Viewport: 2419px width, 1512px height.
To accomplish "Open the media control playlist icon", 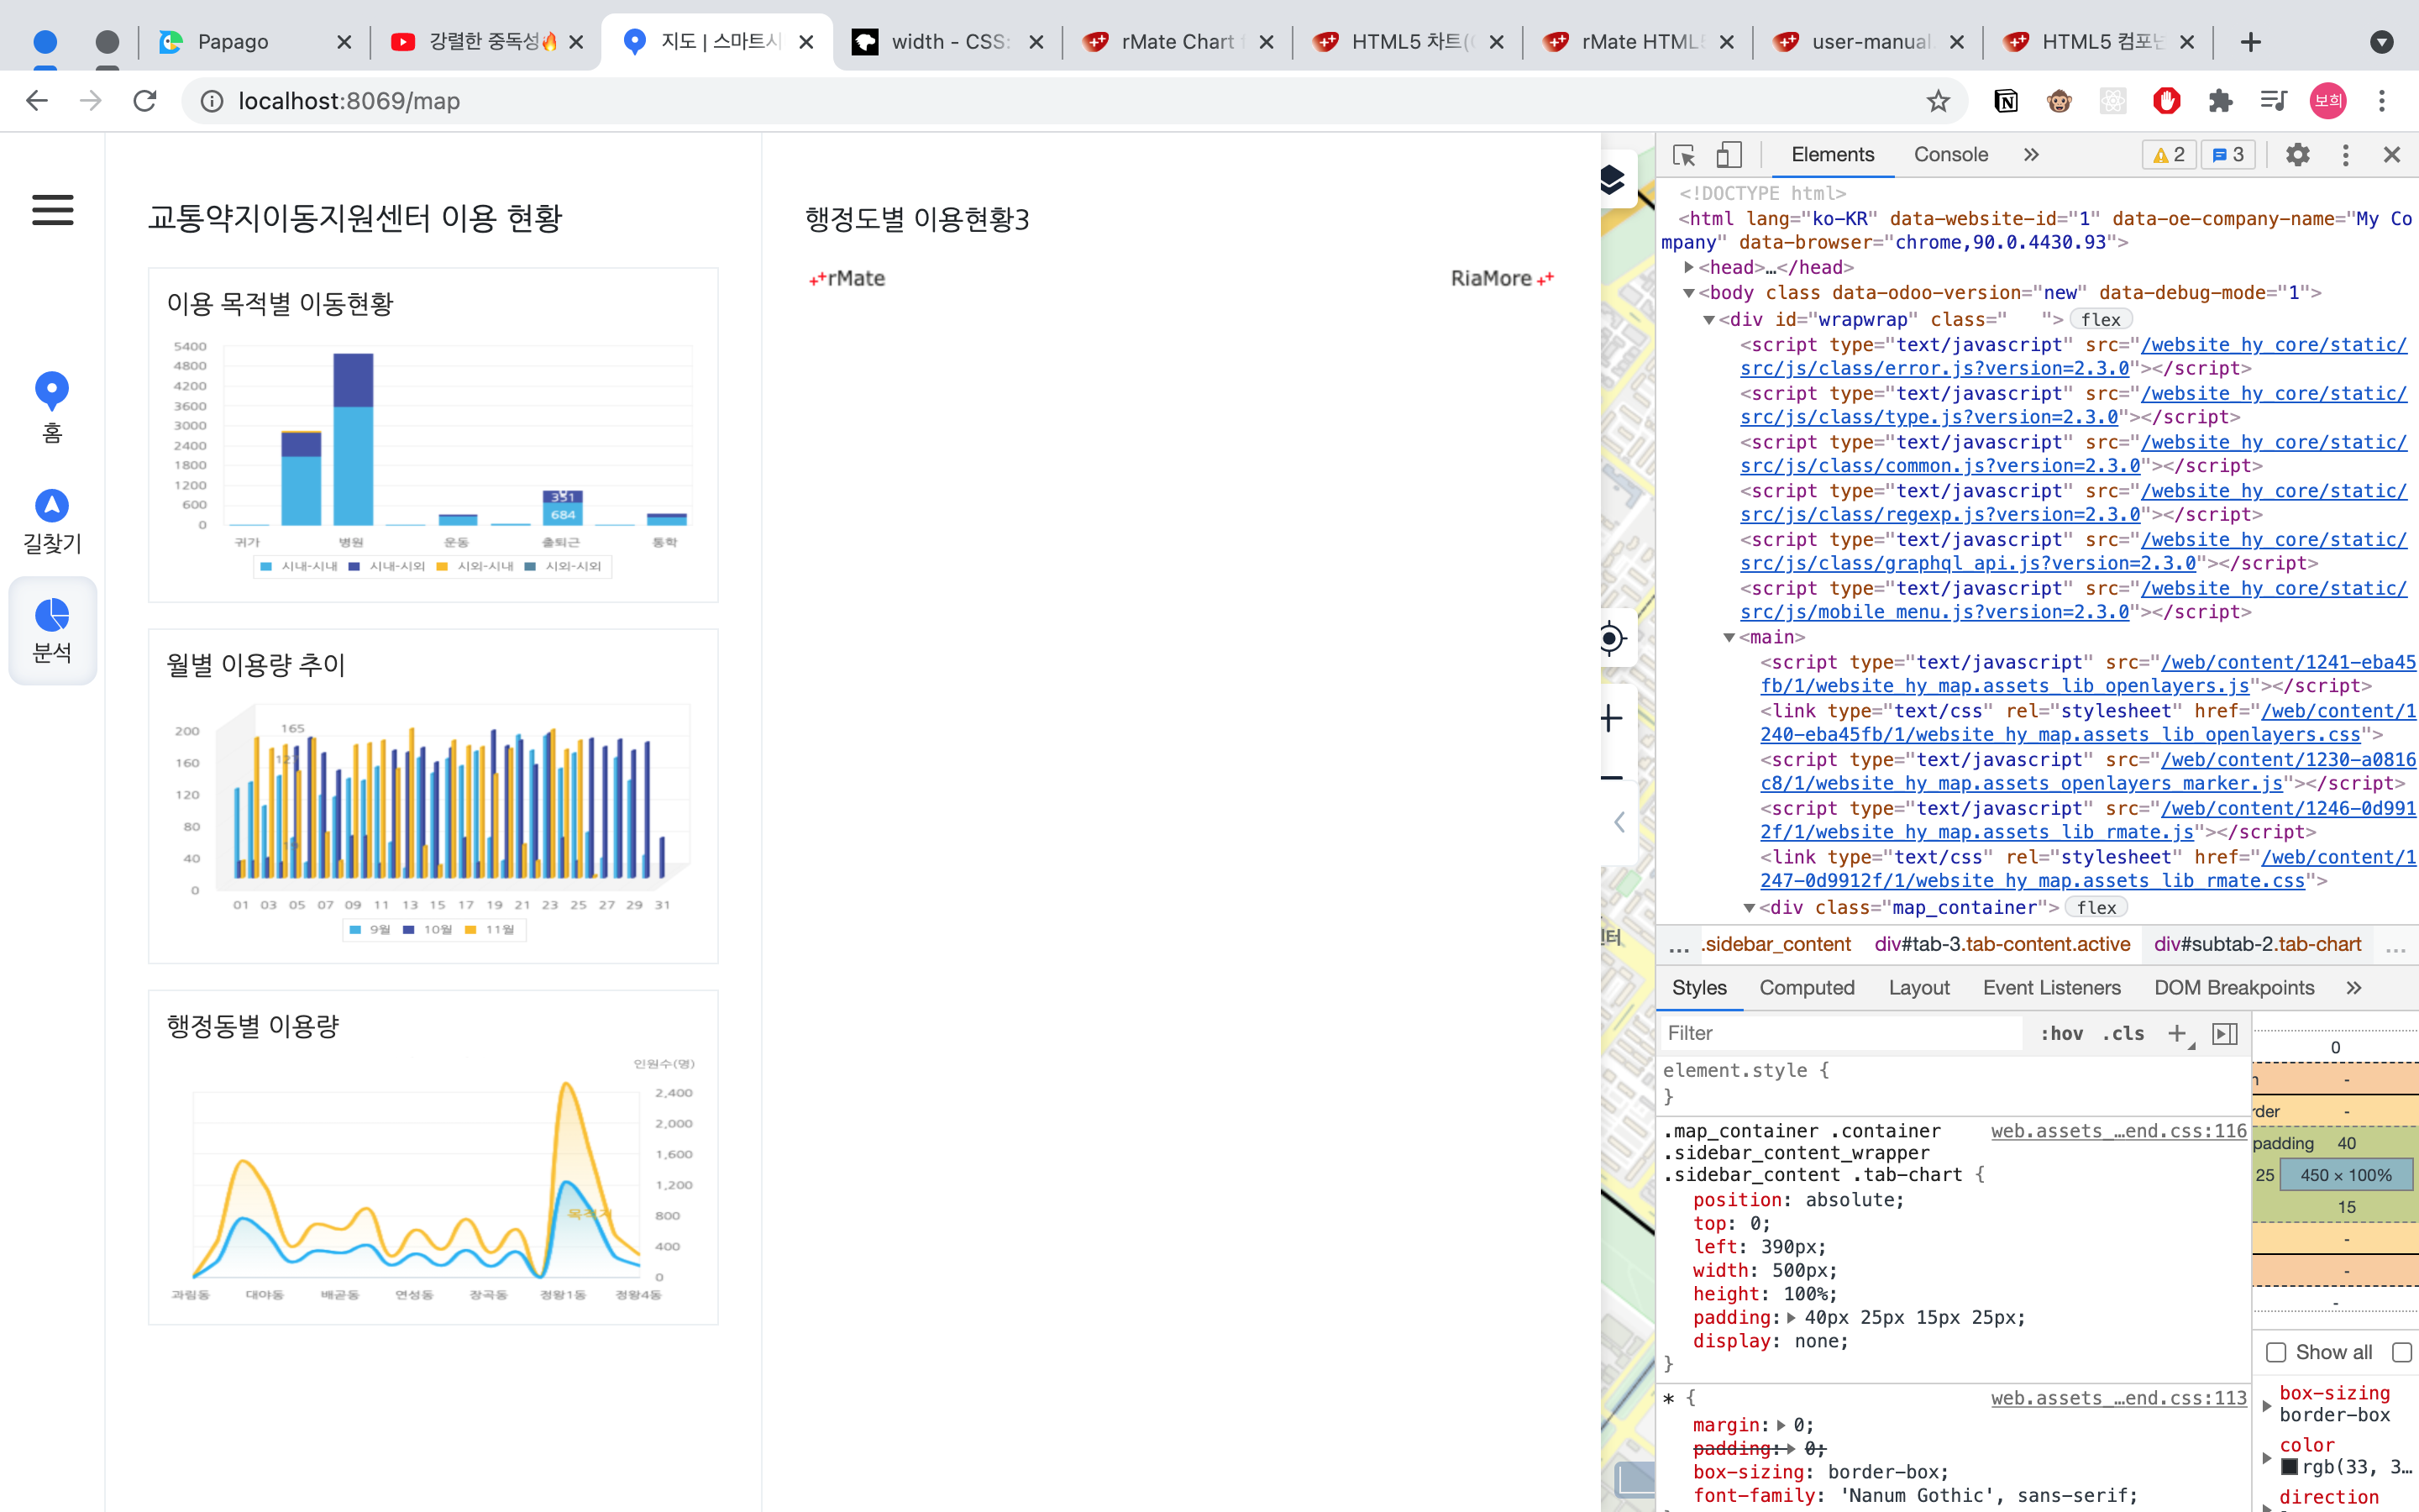I will [x=2273, y=101].
